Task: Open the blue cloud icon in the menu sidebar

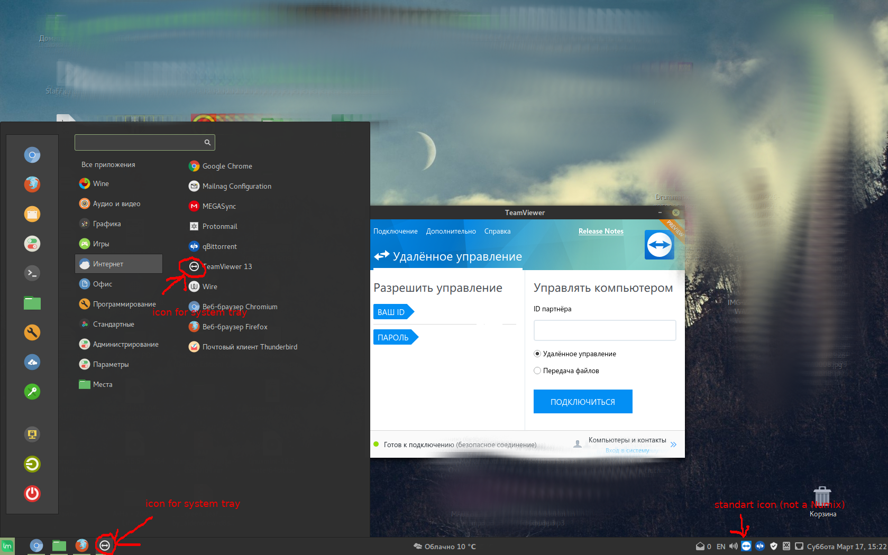Action: point(32,362)
